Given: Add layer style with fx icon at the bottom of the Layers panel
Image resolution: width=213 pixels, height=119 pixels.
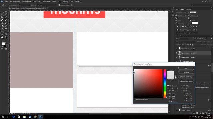Looking at the screenshot, I should point(194,113).
